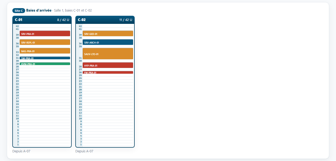Select empty slot 10 in rack C-02
This screenshot has height=161, width=336.
108,119
